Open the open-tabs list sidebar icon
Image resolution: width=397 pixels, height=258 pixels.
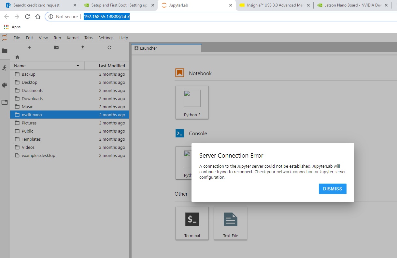pyautogui.click(x=5, y=102)
